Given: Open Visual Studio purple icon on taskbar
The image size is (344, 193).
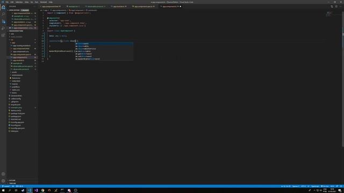Looking at the screenshot, I should pyautogui.click(x=36, y=190).
